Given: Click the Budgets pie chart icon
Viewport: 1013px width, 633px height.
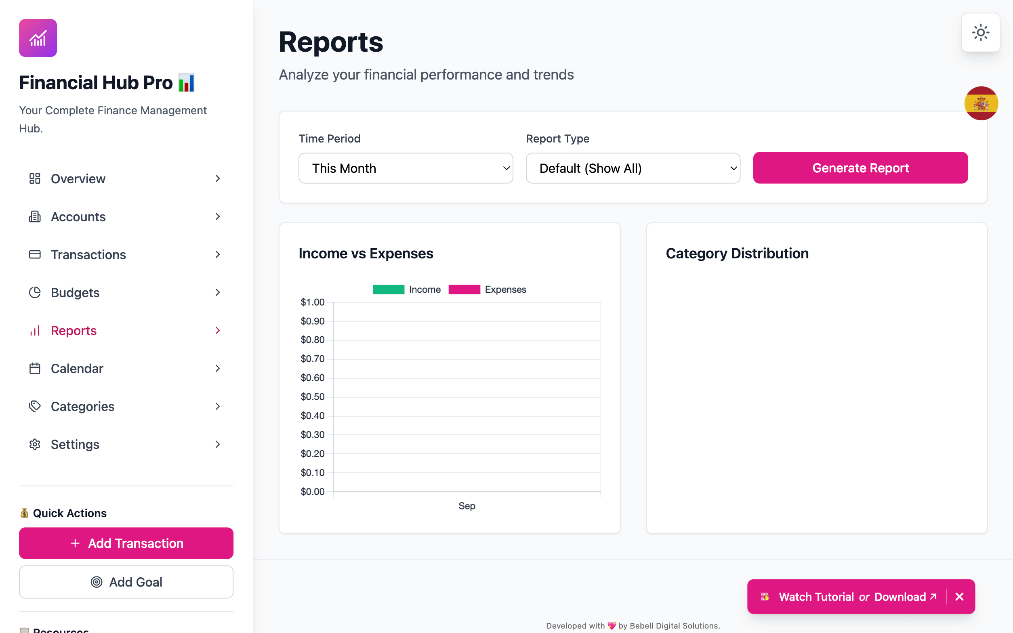Looking at the screenshot, I should point(35,292).
